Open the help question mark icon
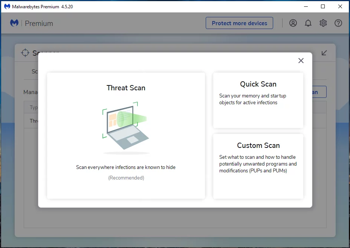 pyautogui.click(x=338, y=23)
